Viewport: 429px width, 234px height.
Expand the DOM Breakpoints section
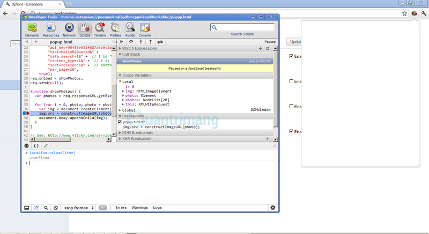pyautogui.click(x=120, y=133)
